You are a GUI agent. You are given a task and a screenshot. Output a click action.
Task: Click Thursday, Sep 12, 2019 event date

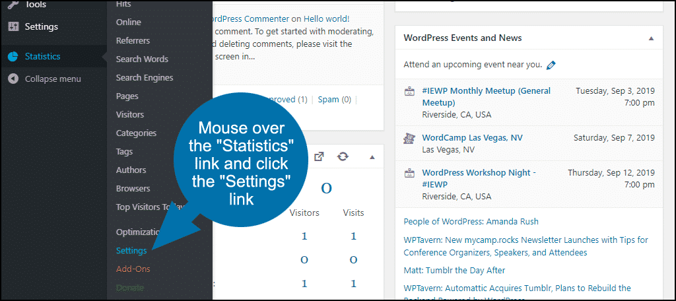pyautogui.click(x=611, y=172)
